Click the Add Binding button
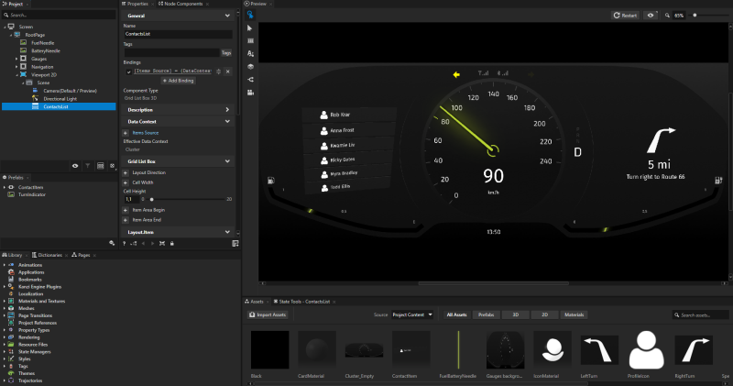The height and width of the screenshot is (386, 733). pos(179,81)
